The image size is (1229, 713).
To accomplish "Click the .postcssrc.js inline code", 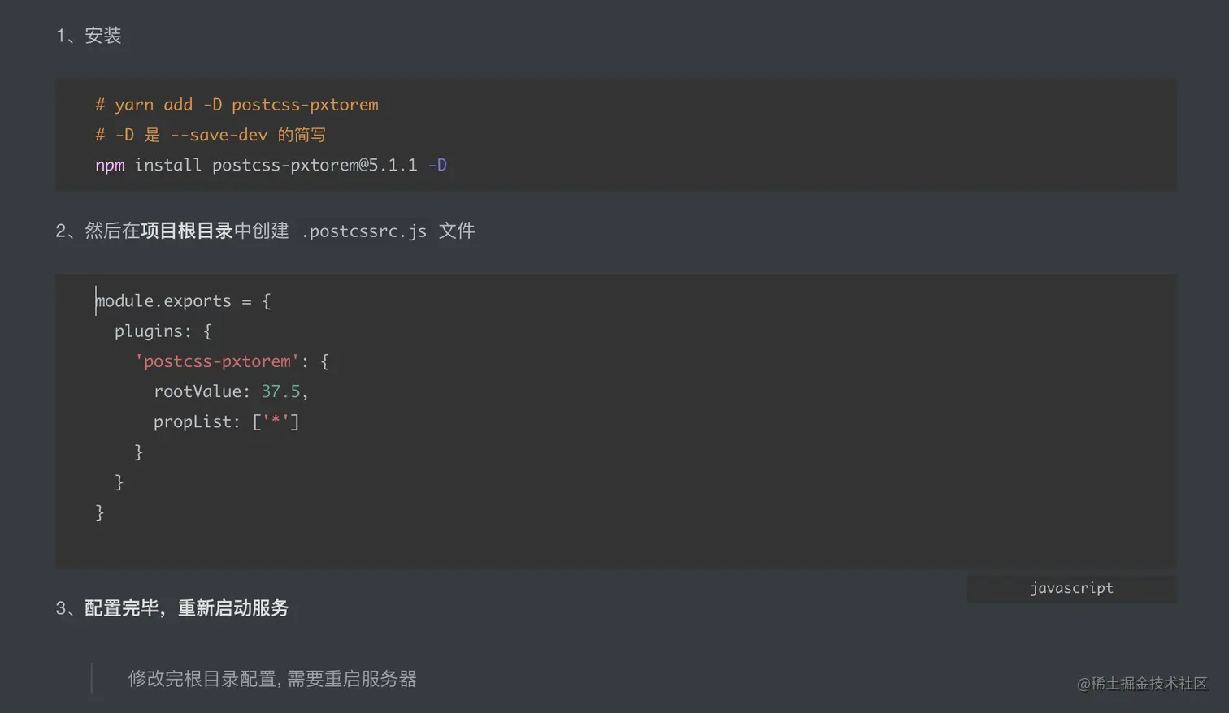I will [x=363, y=231].
